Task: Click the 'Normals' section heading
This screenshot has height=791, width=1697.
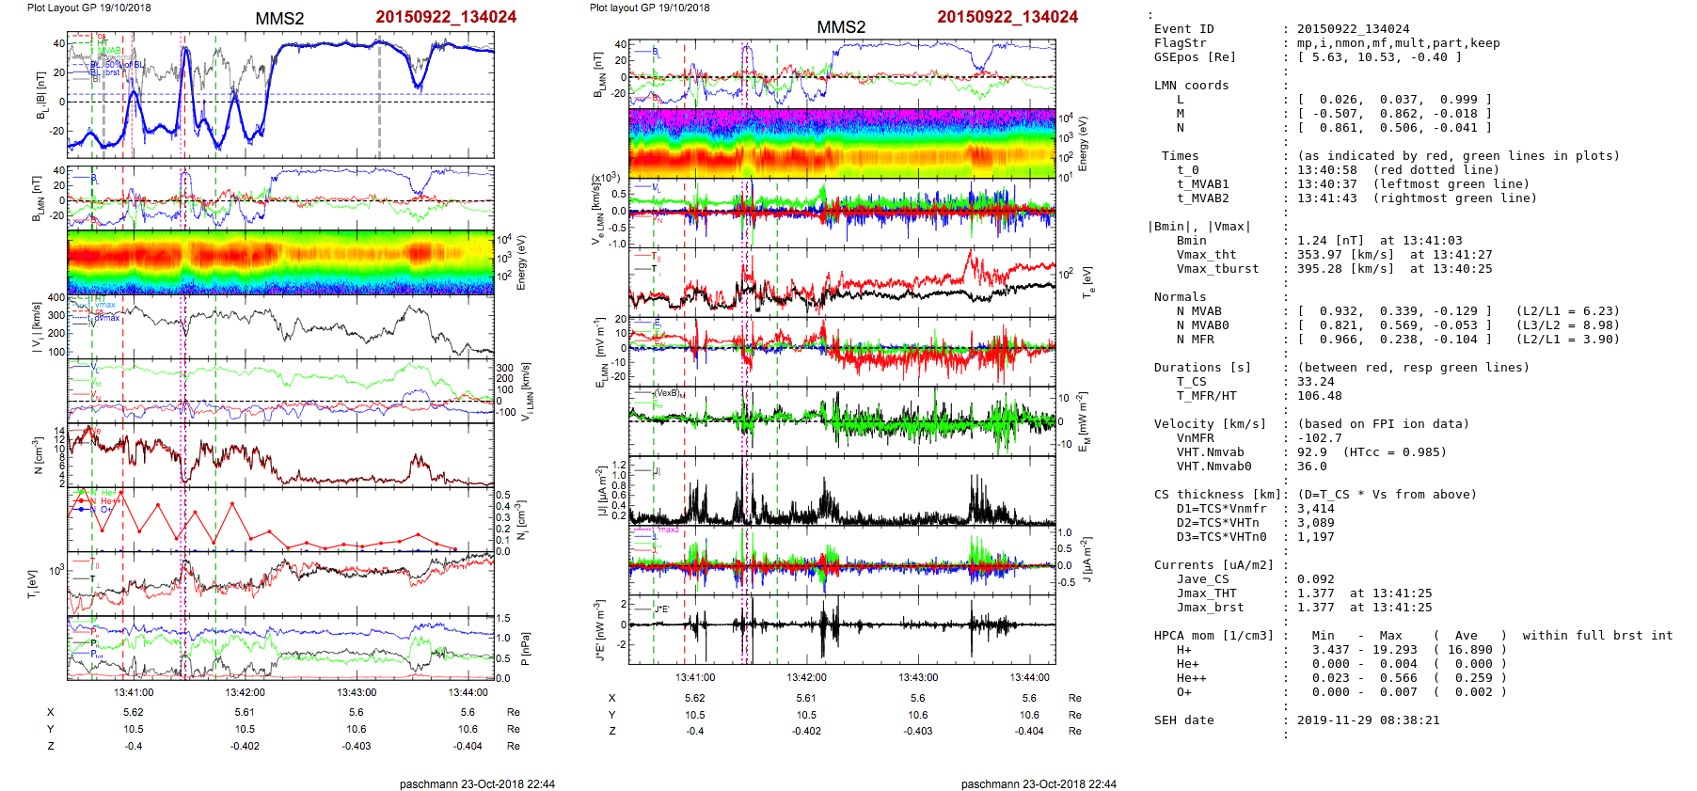Action: click(1180, 297)
